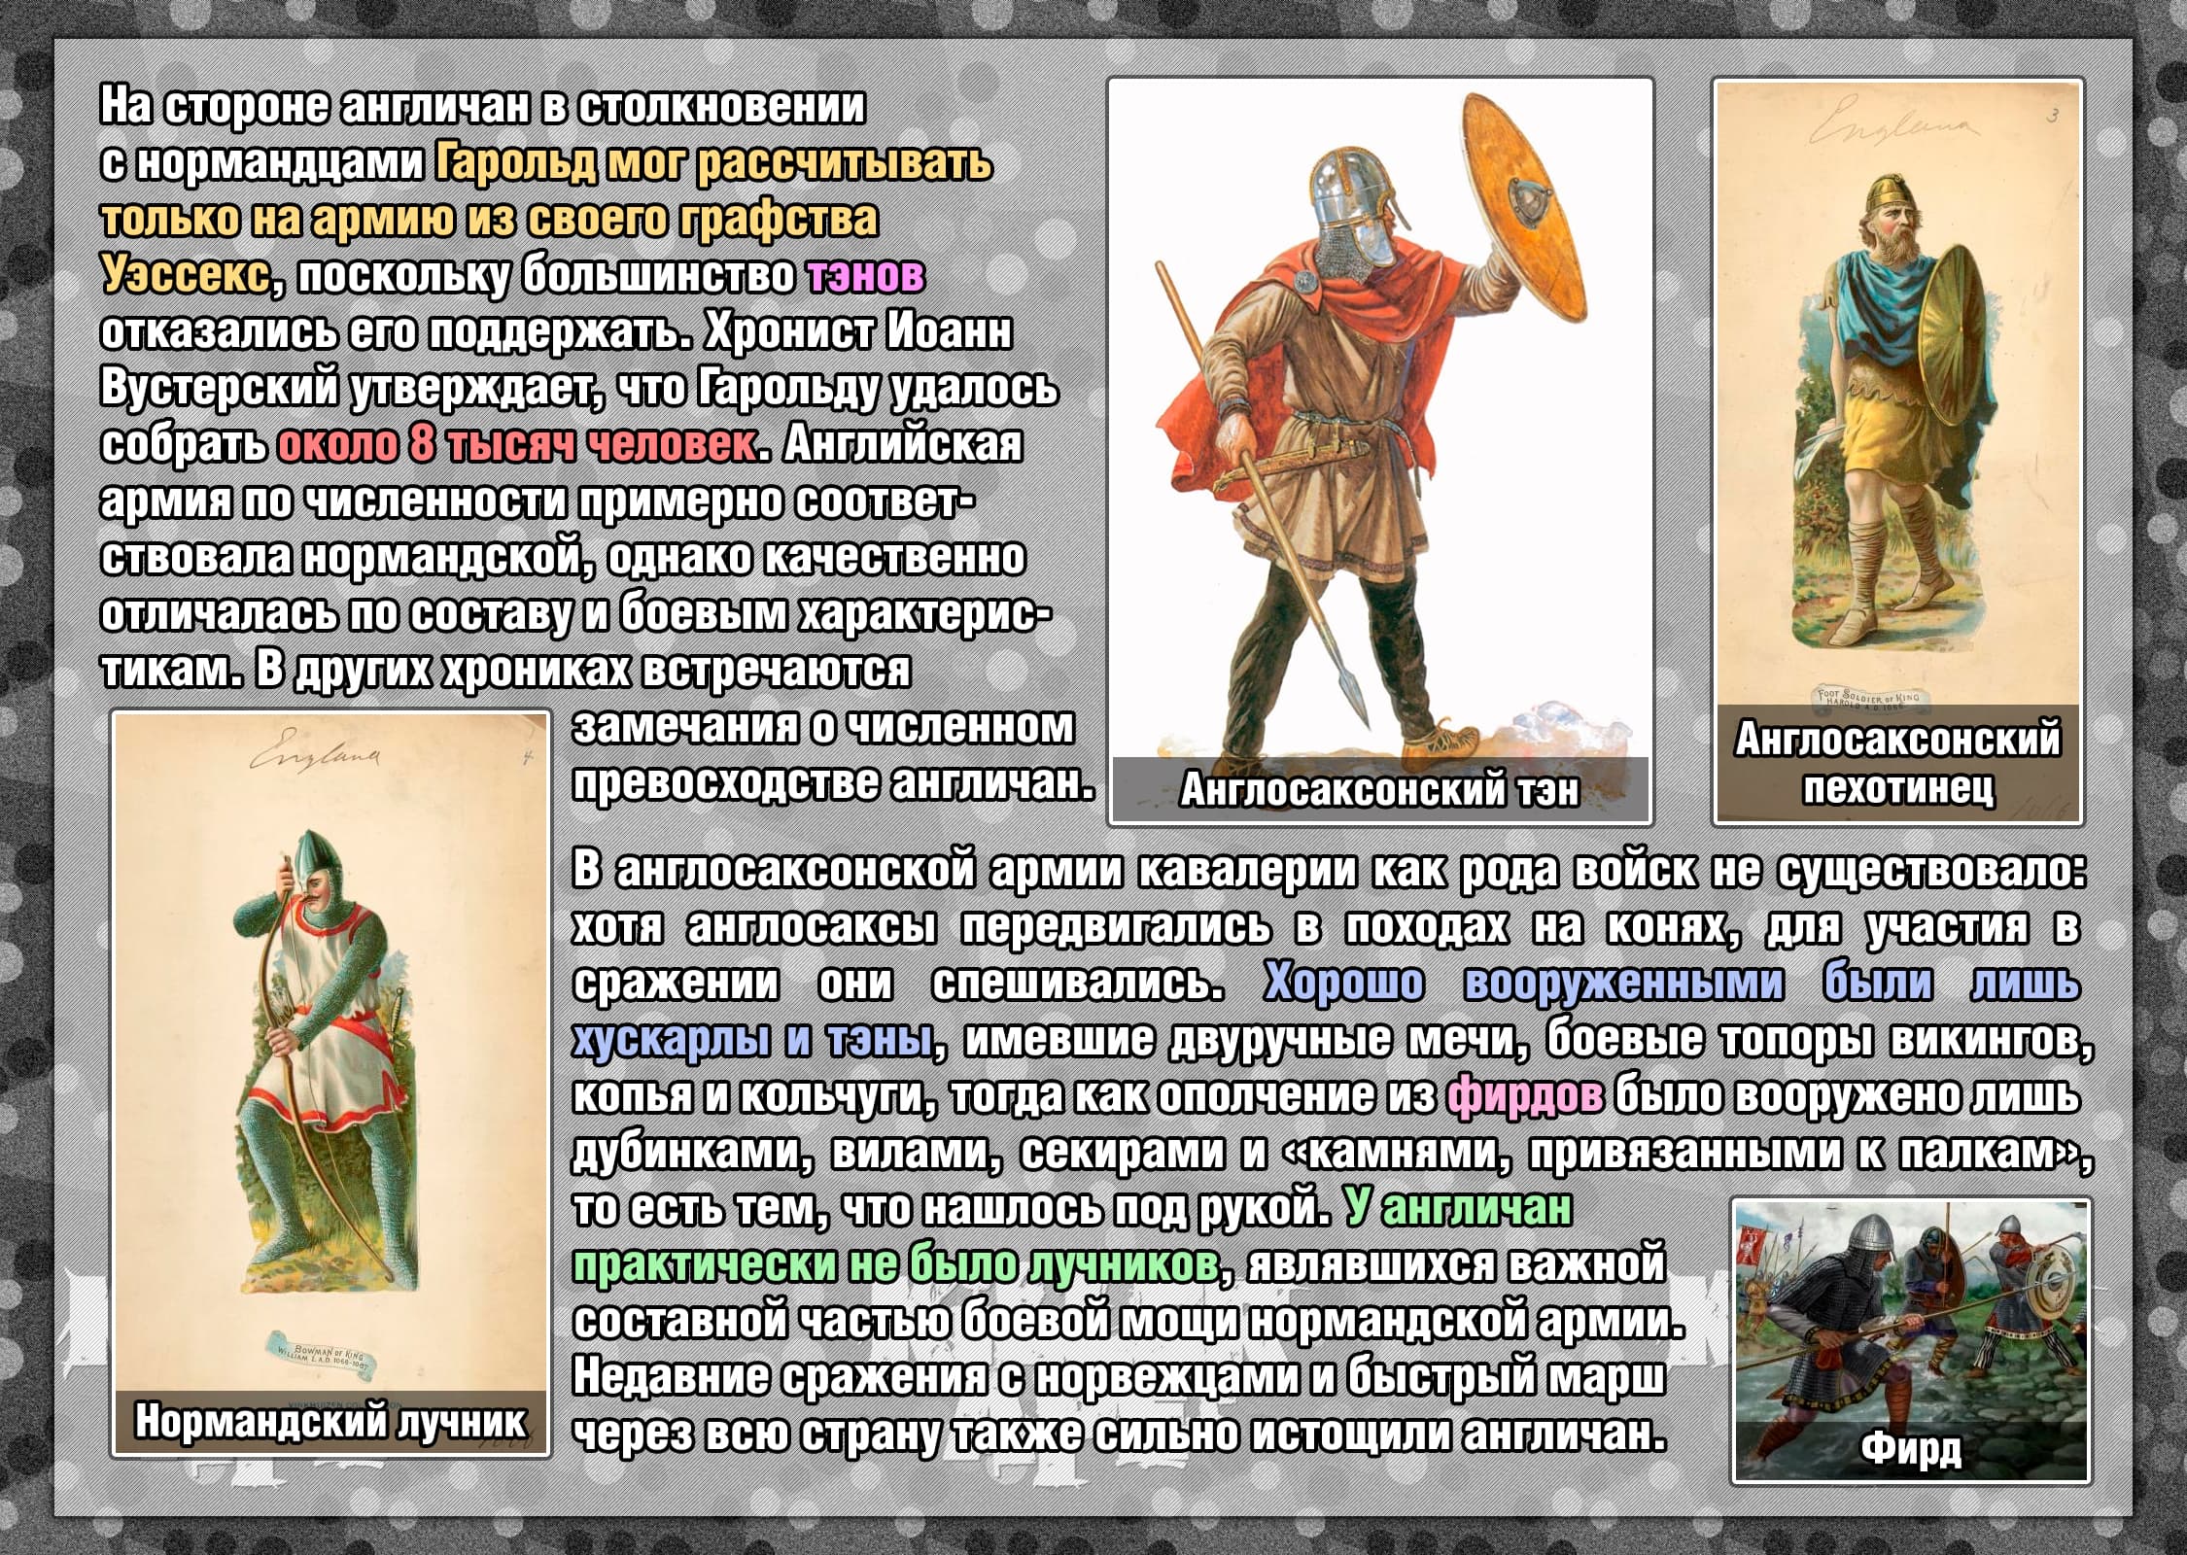Click the red highlighted 'около 8 тысяч человек'
This screenshot has width=2187, height=1555.
[x=517, y=445]
